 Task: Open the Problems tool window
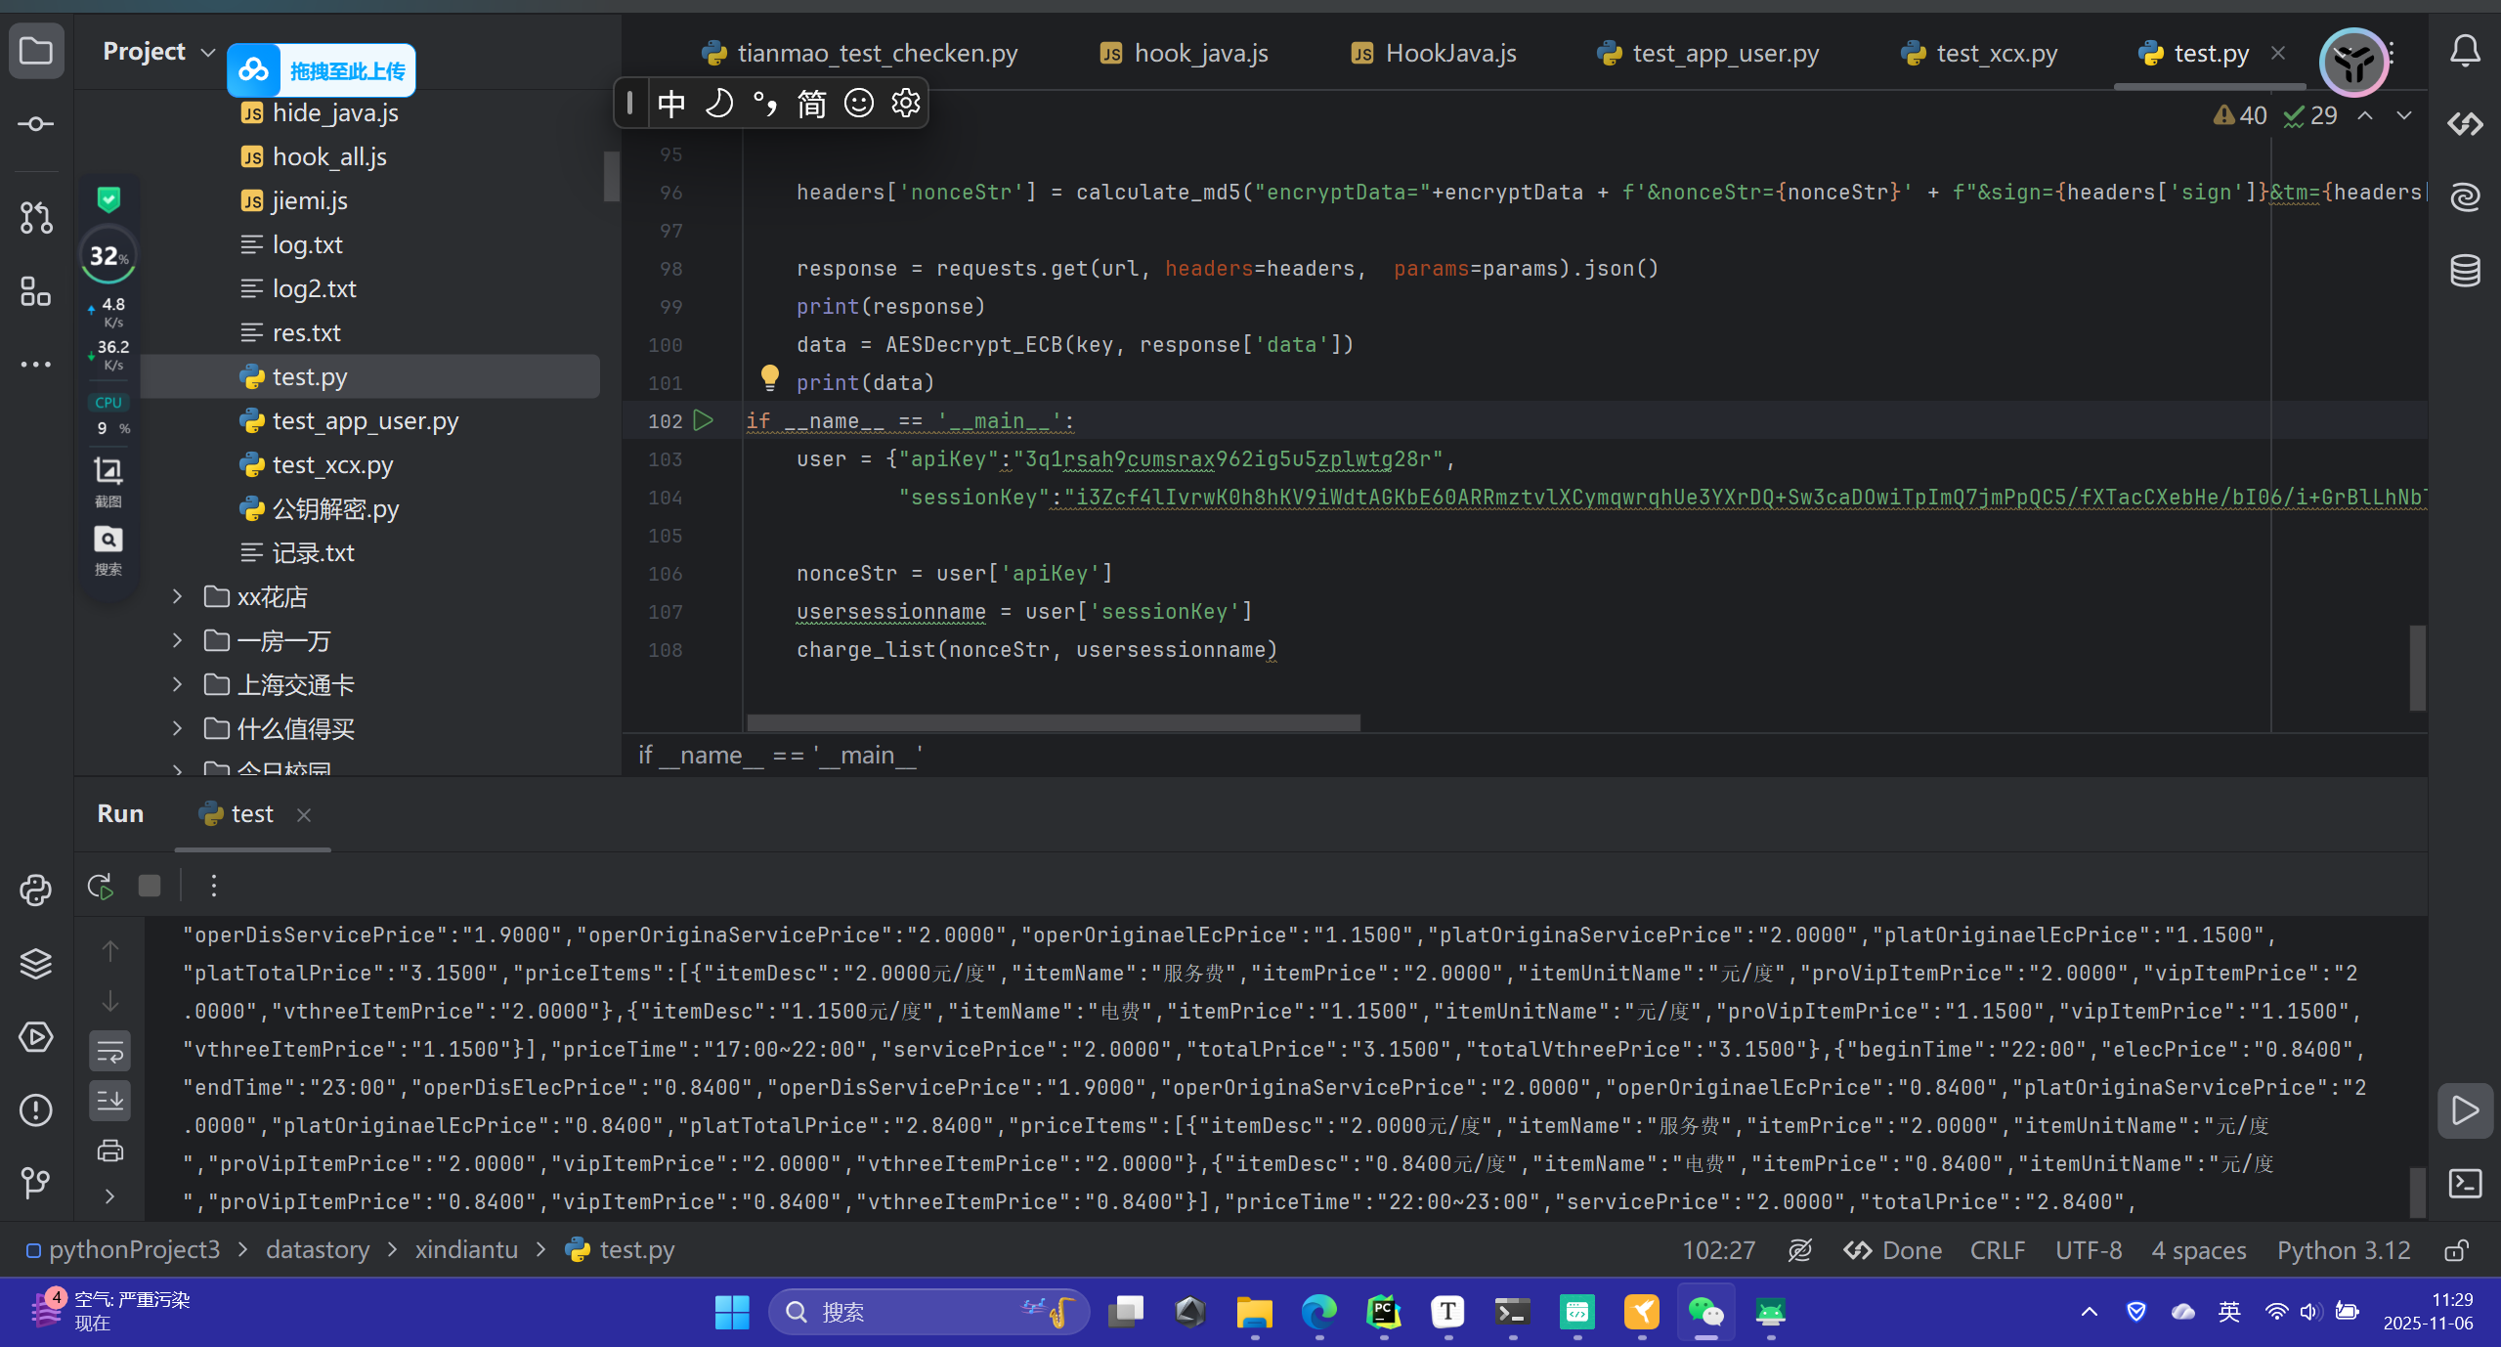click(36, 1109)
